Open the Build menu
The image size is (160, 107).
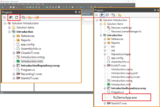[18, 4]
